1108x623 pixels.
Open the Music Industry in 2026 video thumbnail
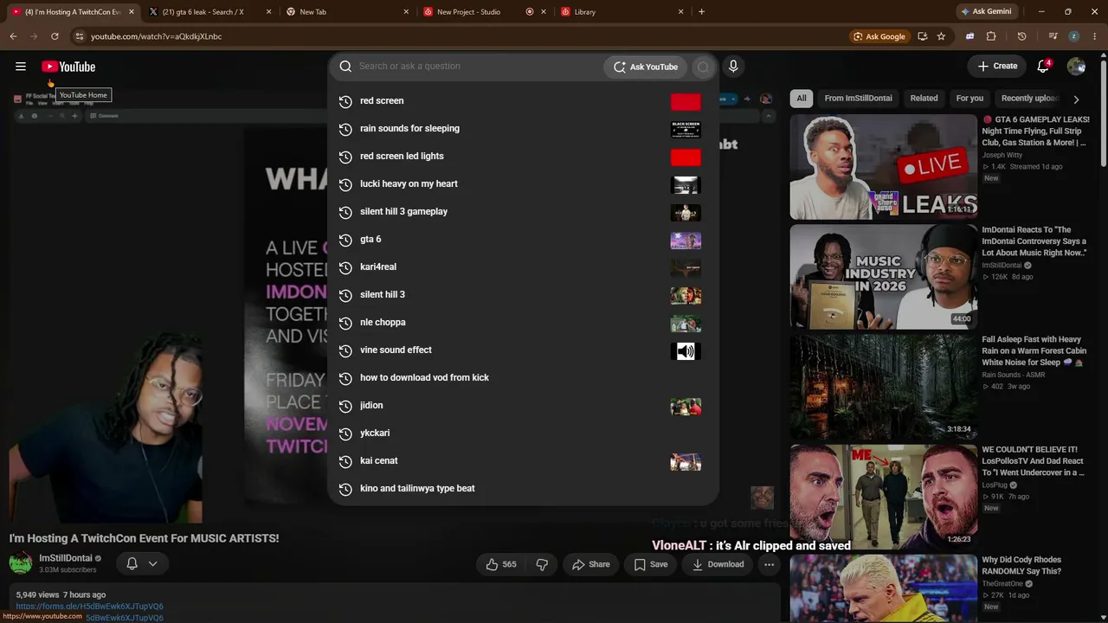(x=884, y=277)
